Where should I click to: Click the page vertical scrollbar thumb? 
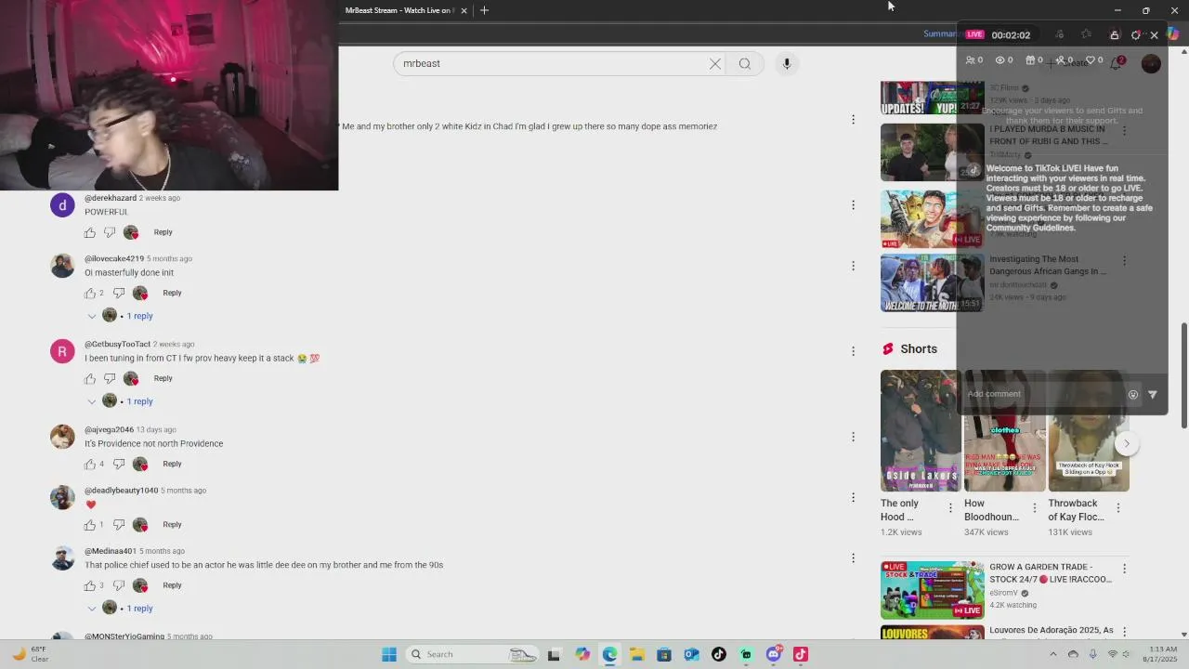tap(1183, 376)
